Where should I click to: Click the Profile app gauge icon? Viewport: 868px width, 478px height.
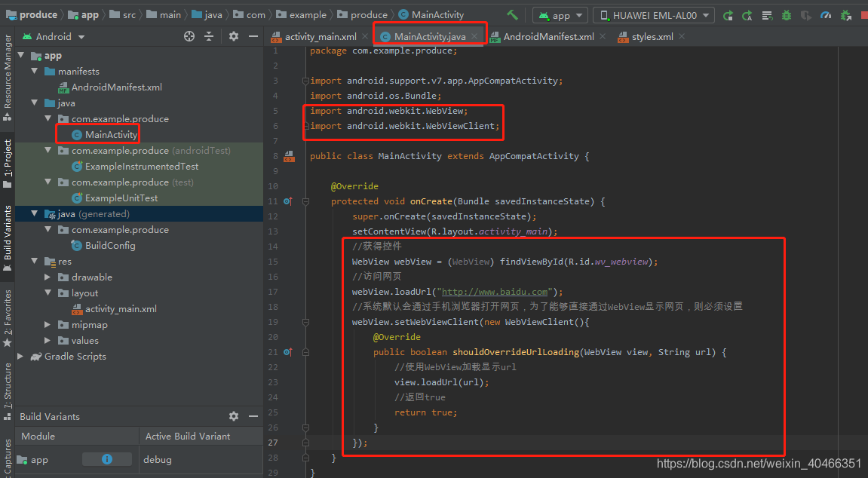826,16
